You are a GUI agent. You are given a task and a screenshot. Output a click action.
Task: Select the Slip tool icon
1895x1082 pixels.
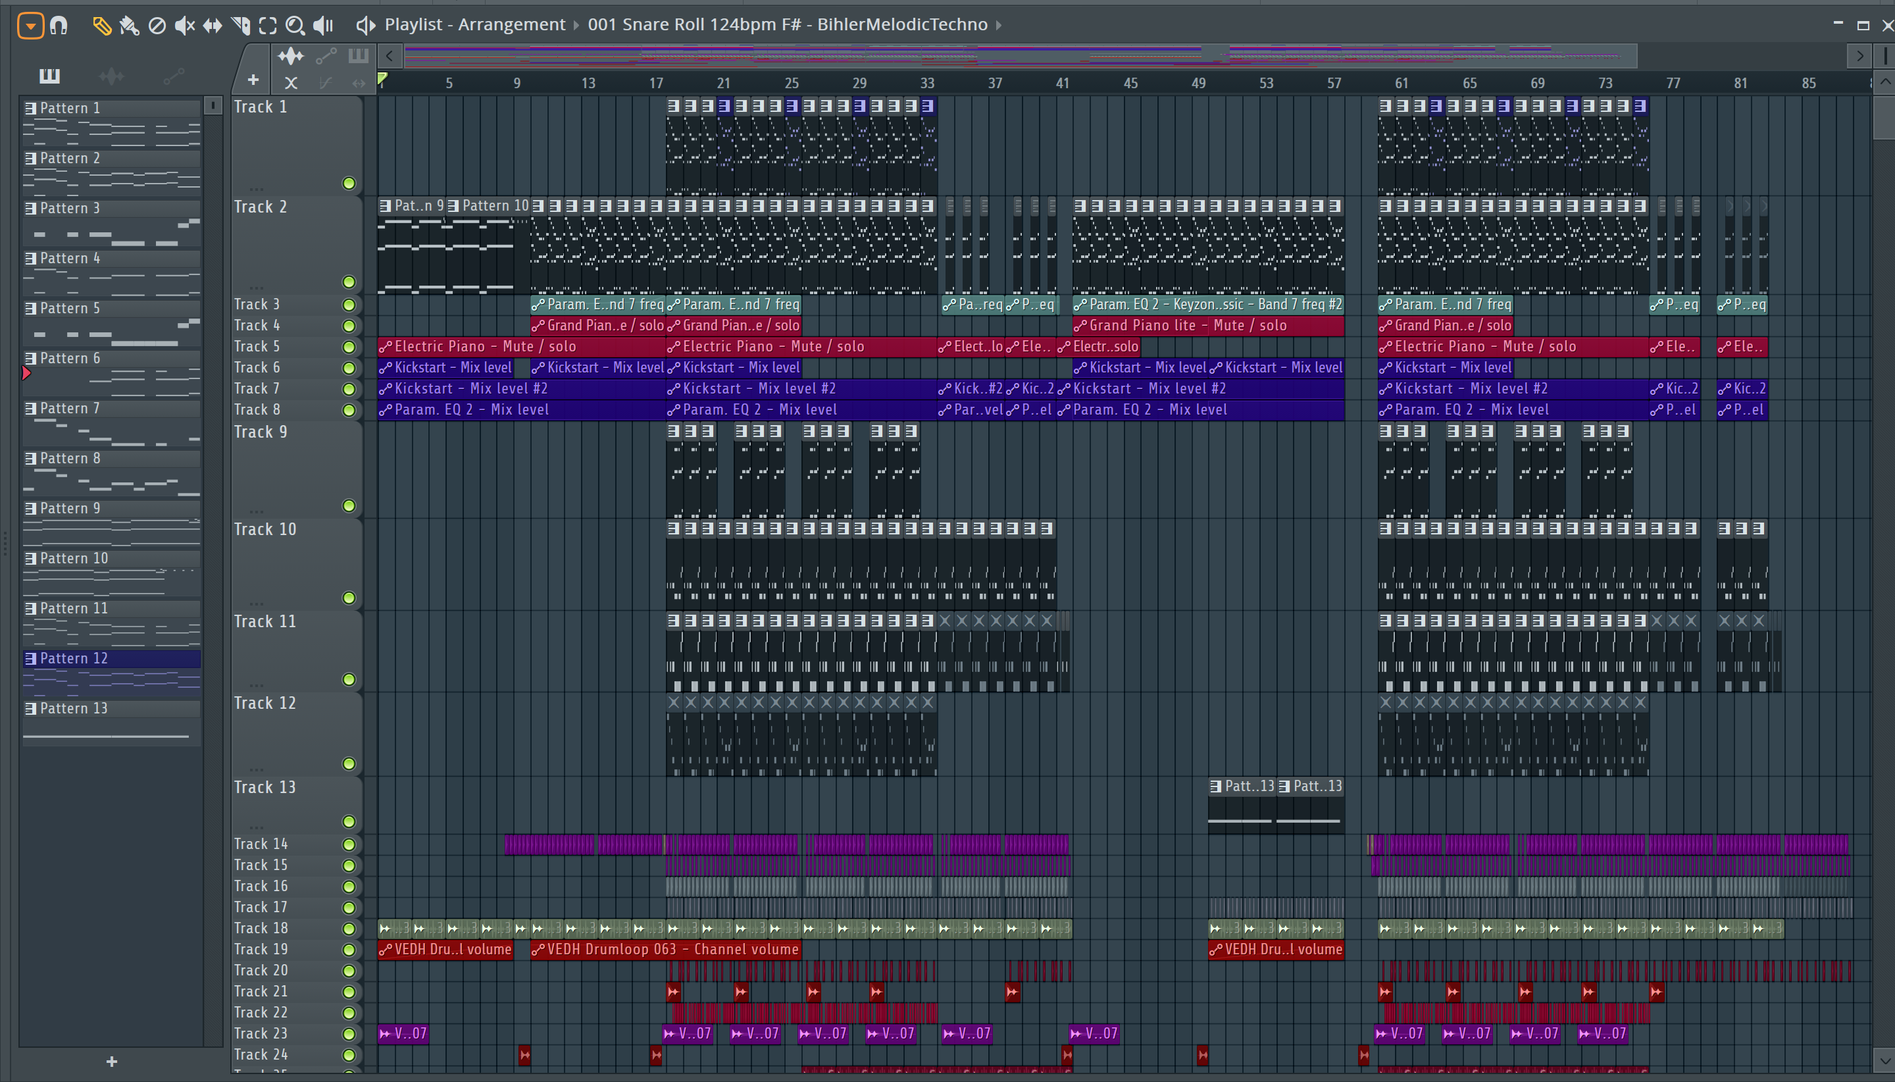(213, 26)
